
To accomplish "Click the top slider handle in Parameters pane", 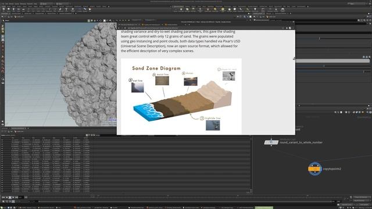I will click(320, 38).
